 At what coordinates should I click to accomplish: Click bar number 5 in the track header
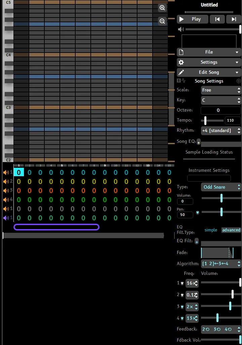click(62, 165)
